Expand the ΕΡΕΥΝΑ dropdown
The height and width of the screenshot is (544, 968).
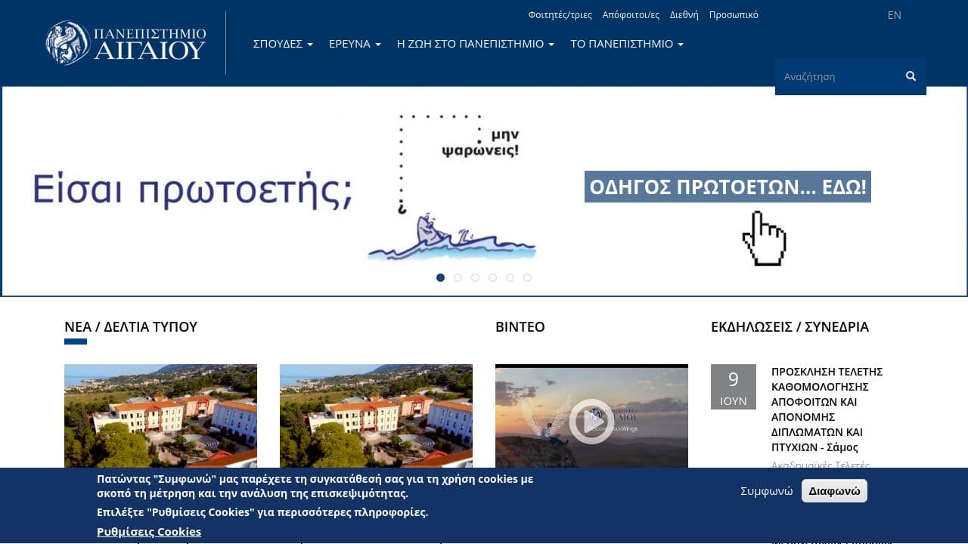(x=354, y=44)
